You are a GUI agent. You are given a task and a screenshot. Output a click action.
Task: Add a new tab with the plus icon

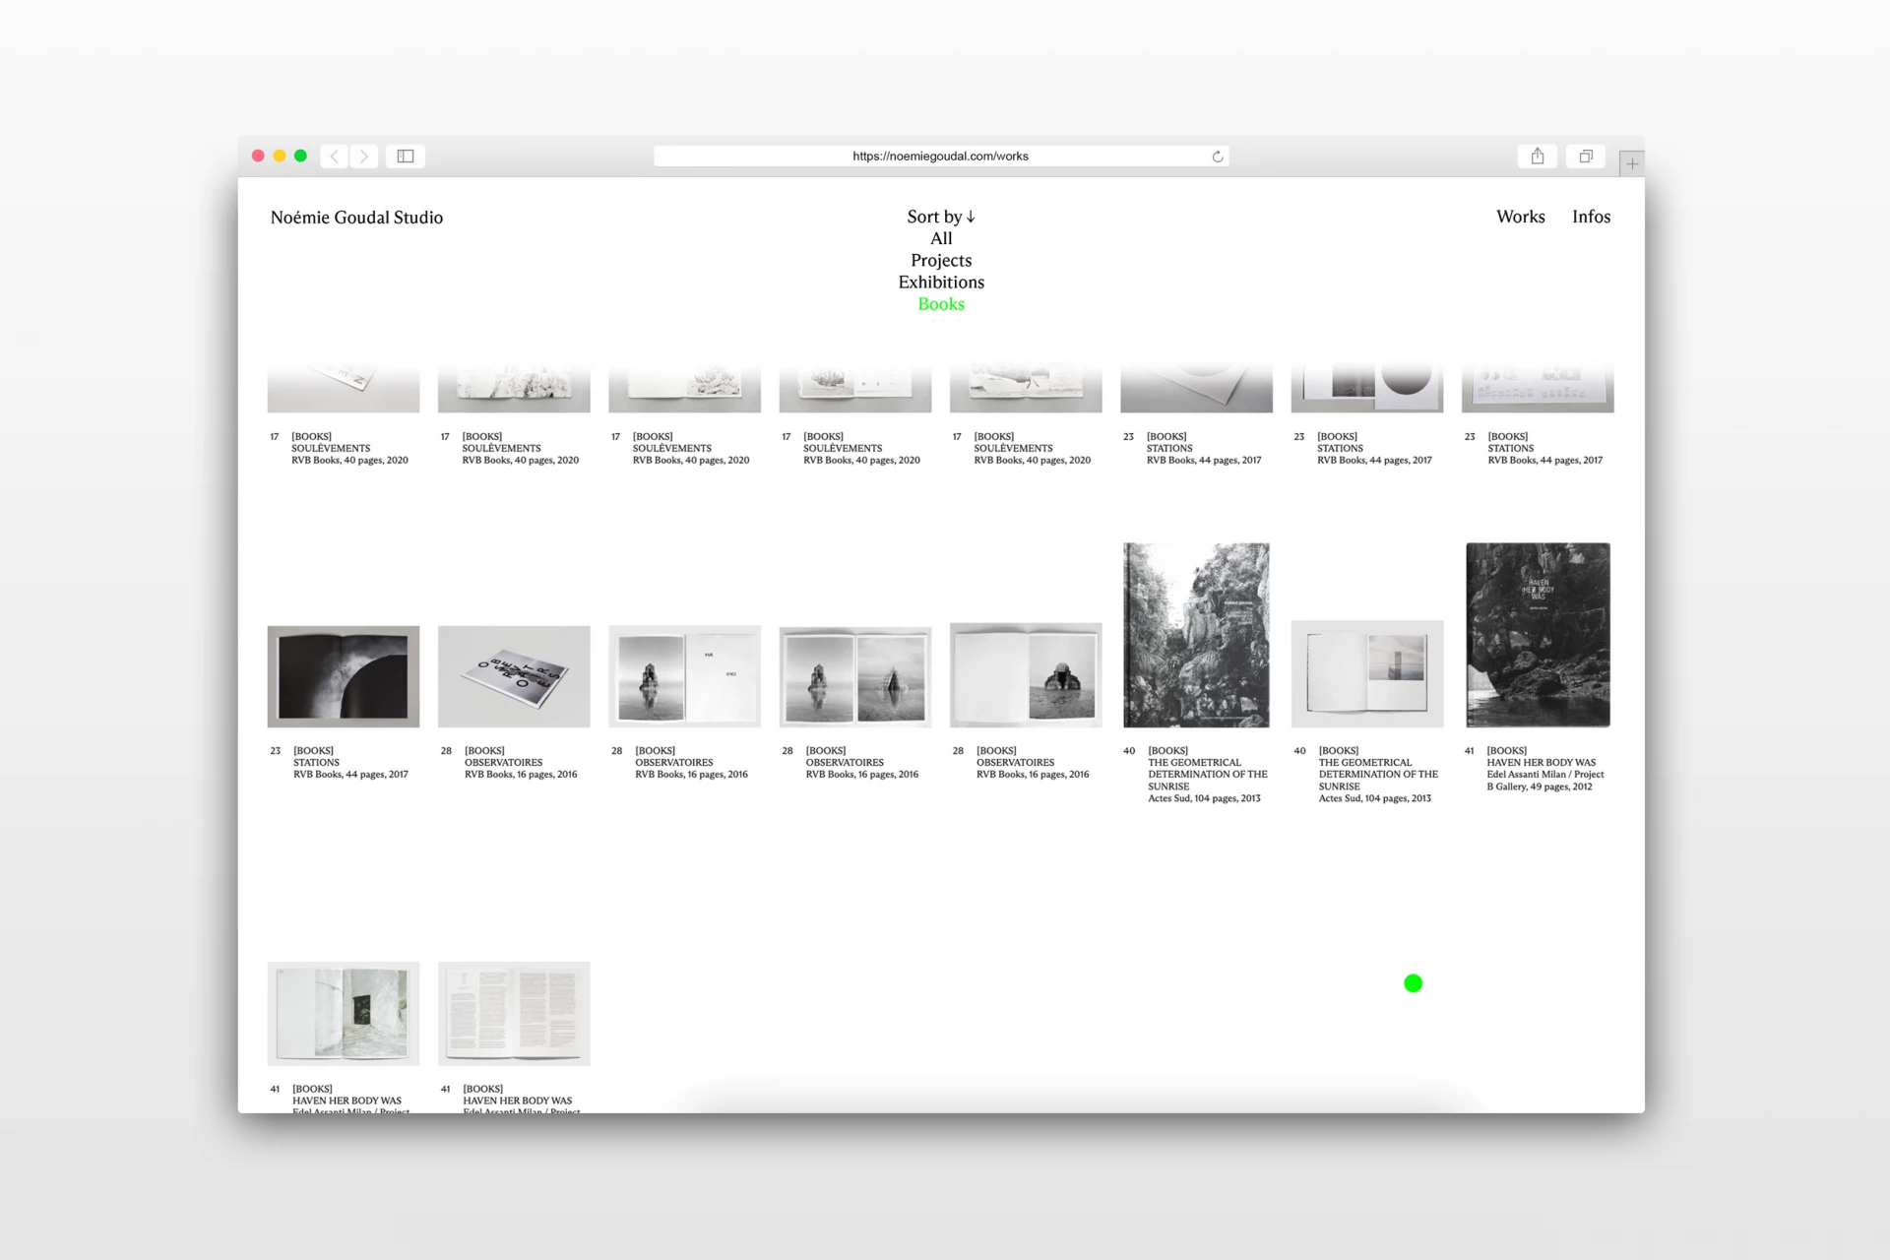1632,163
